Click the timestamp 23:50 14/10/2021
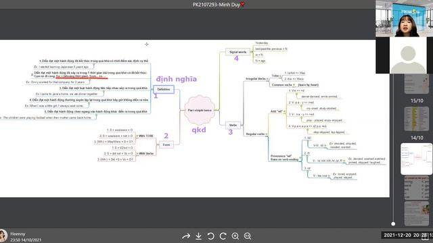 tap(26, 240)
